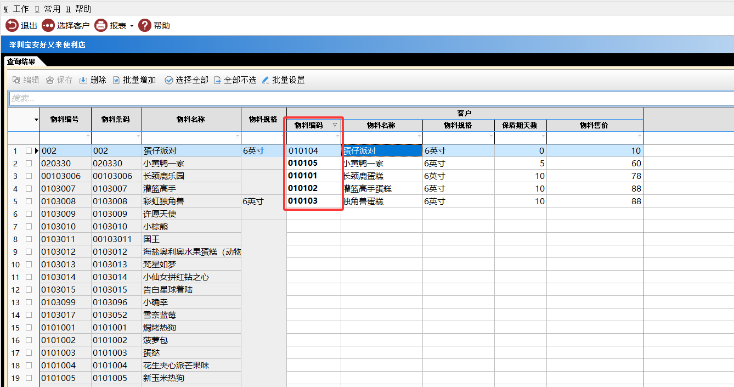Screen dimensions: 734x387
Task: Click barcode cell 00103011
Action: [x=116, y=239]
